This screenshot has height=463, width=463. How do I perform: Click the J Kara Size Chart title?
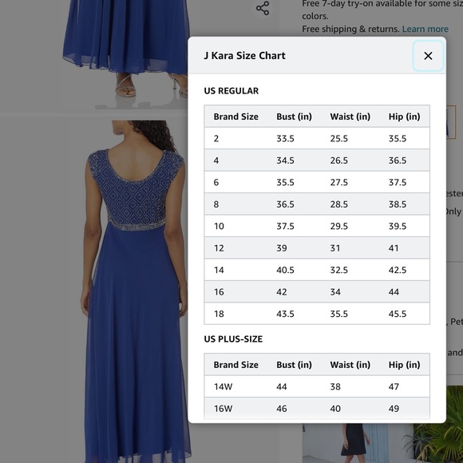(x=245, y=56)
